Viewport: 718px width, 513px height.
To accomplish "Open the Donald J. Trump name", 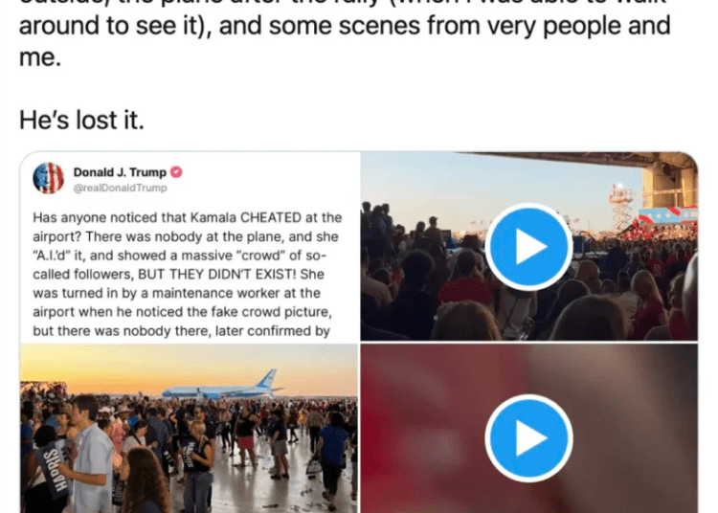I will [x=120, y=172].
